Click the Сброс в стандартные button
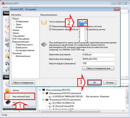The image size is (130, 118). [23, 82]
